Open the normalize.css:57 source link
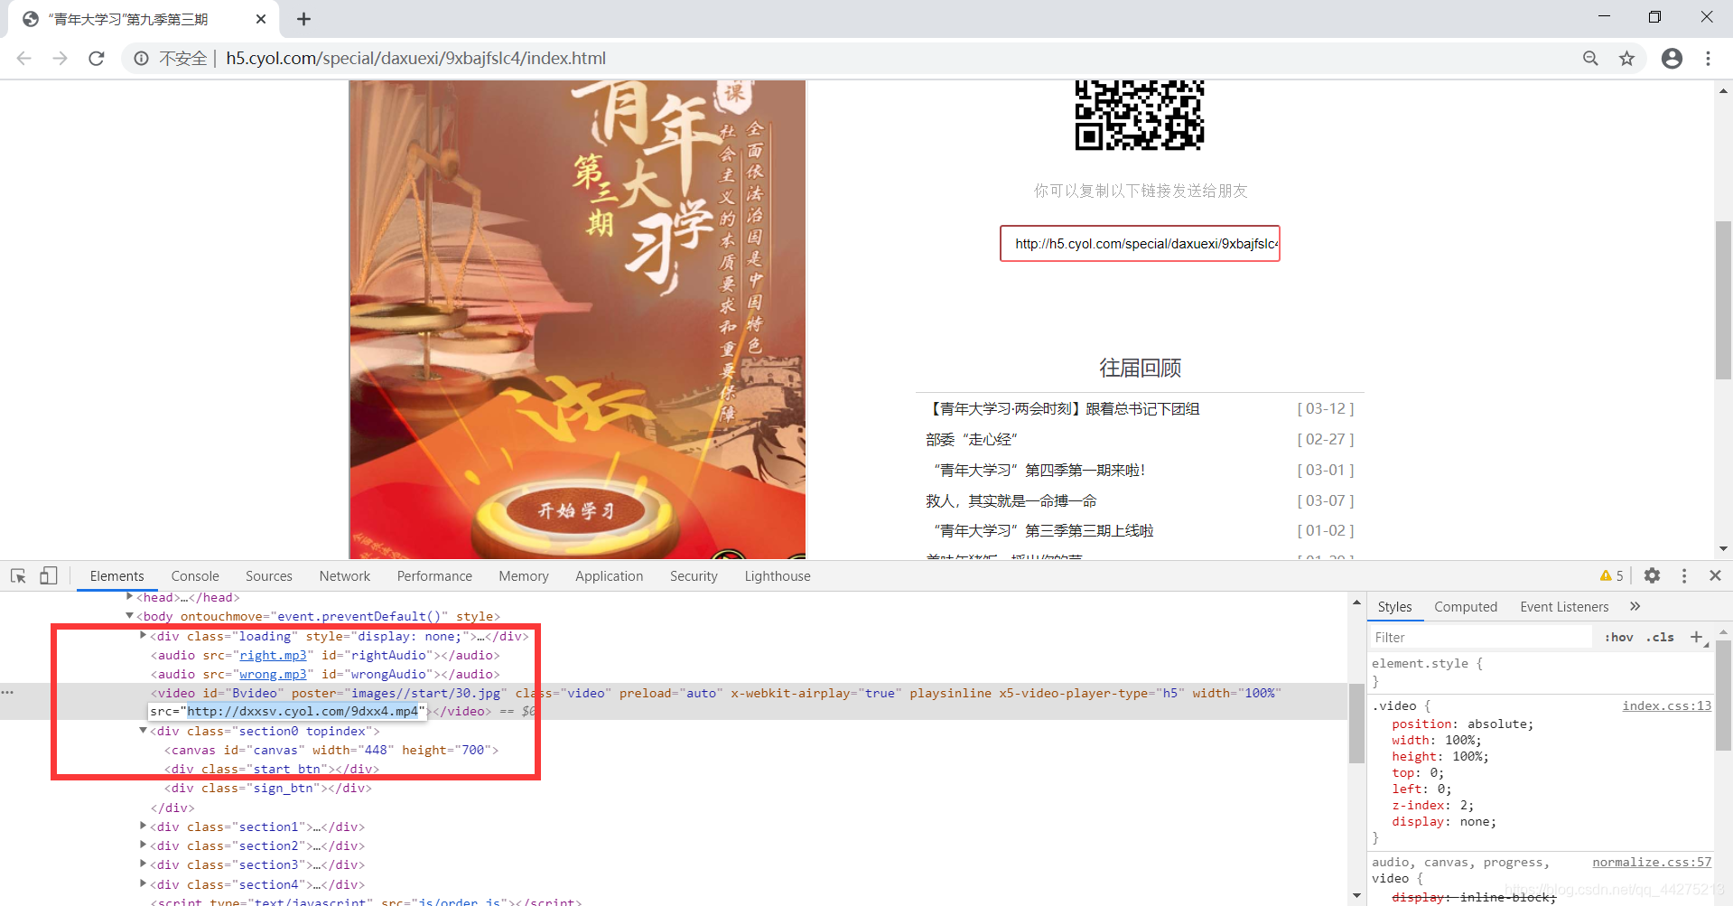Image resolution: width=1733 pixels, height=906 pixels. click(1652, 862)
